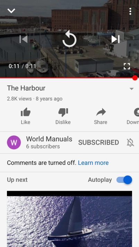
Task: Share the video using the arrow icon
Action: [101, 116]
